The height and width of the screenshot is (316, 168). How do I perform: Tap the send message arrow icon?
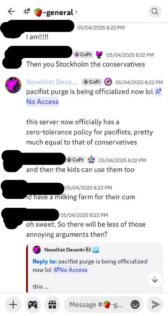pos(155,304)
